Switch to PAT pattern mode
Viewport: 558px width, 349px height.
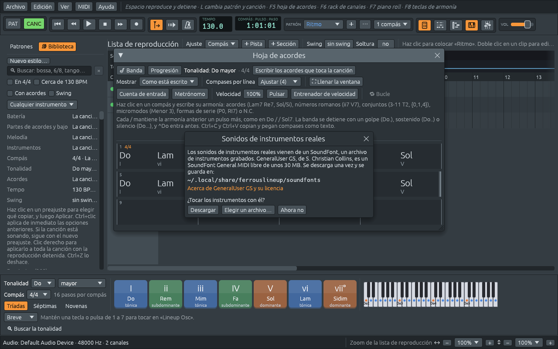(x=13, y=24)
